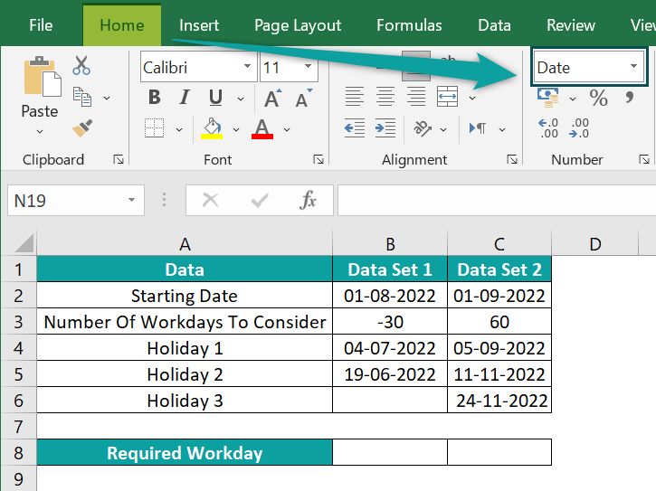The height and width of the screenshot is (491, 656).
Task: Select row 8 header
Action: (x=18, y=452)
